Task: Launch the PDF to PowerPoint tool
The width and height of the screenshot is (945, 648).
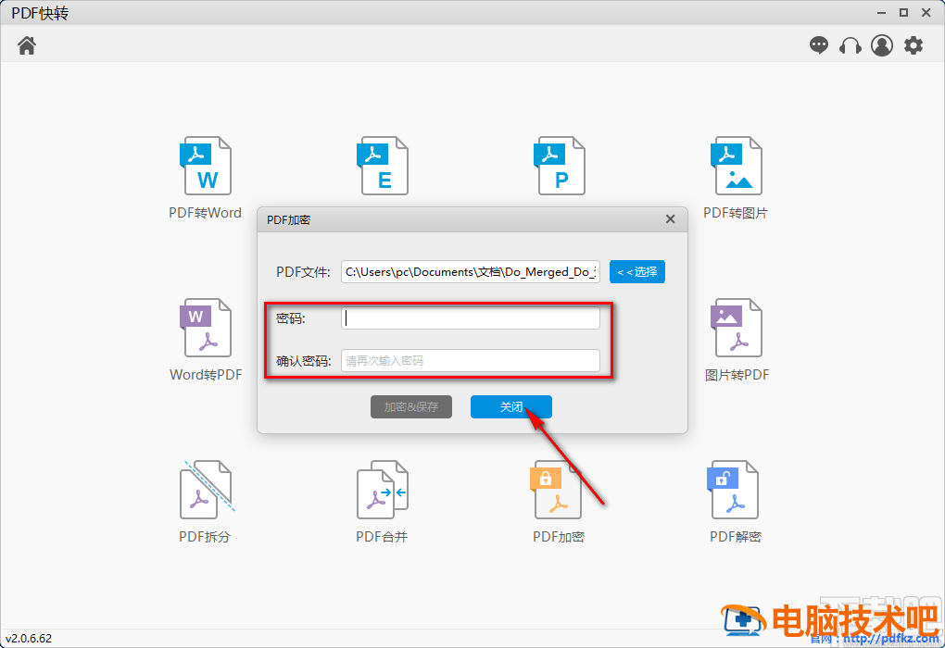Action: pos(560,167)
